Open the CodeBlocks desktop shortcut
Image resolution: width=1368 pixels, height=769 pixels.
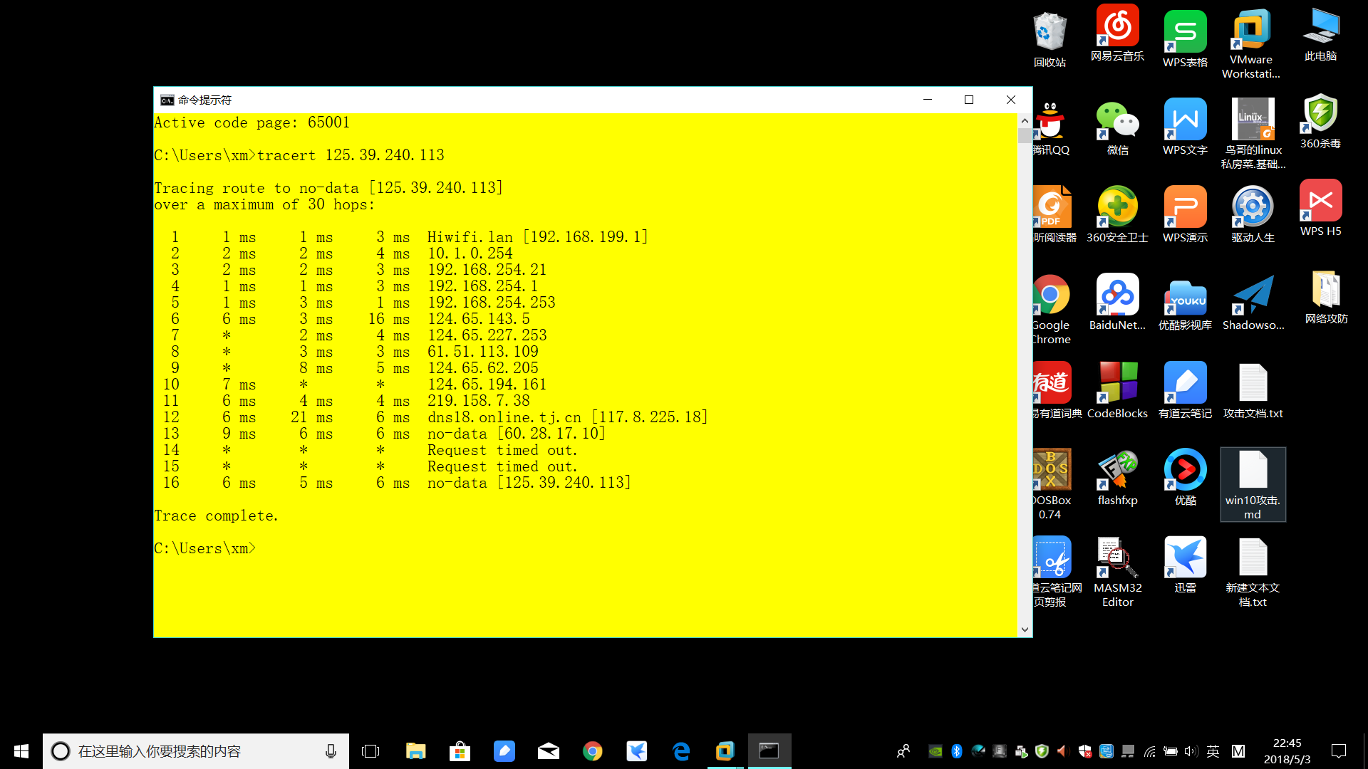(1117, 383)
